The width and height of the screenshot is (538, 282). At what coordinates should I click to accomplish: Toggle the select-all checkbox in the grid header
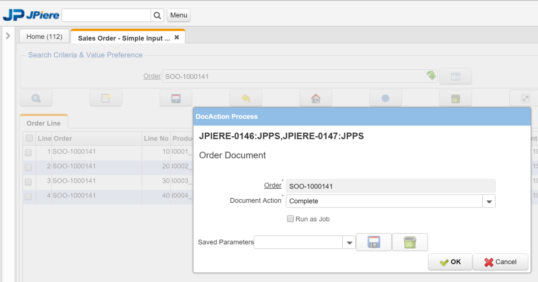[29, 138]
